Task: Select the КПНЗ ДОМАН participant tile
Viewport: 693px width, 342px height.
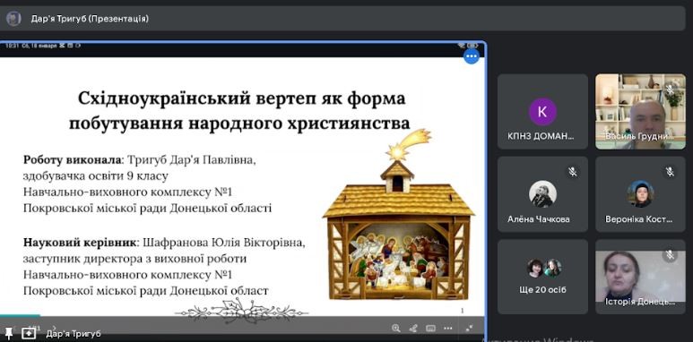Action: point(542,111)
